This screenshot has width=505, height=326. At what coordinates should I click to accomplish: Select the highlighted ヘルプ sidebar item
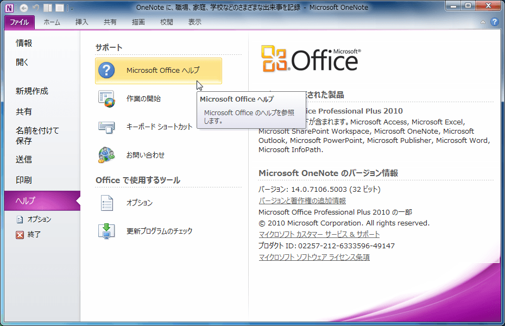coord(42,200)
